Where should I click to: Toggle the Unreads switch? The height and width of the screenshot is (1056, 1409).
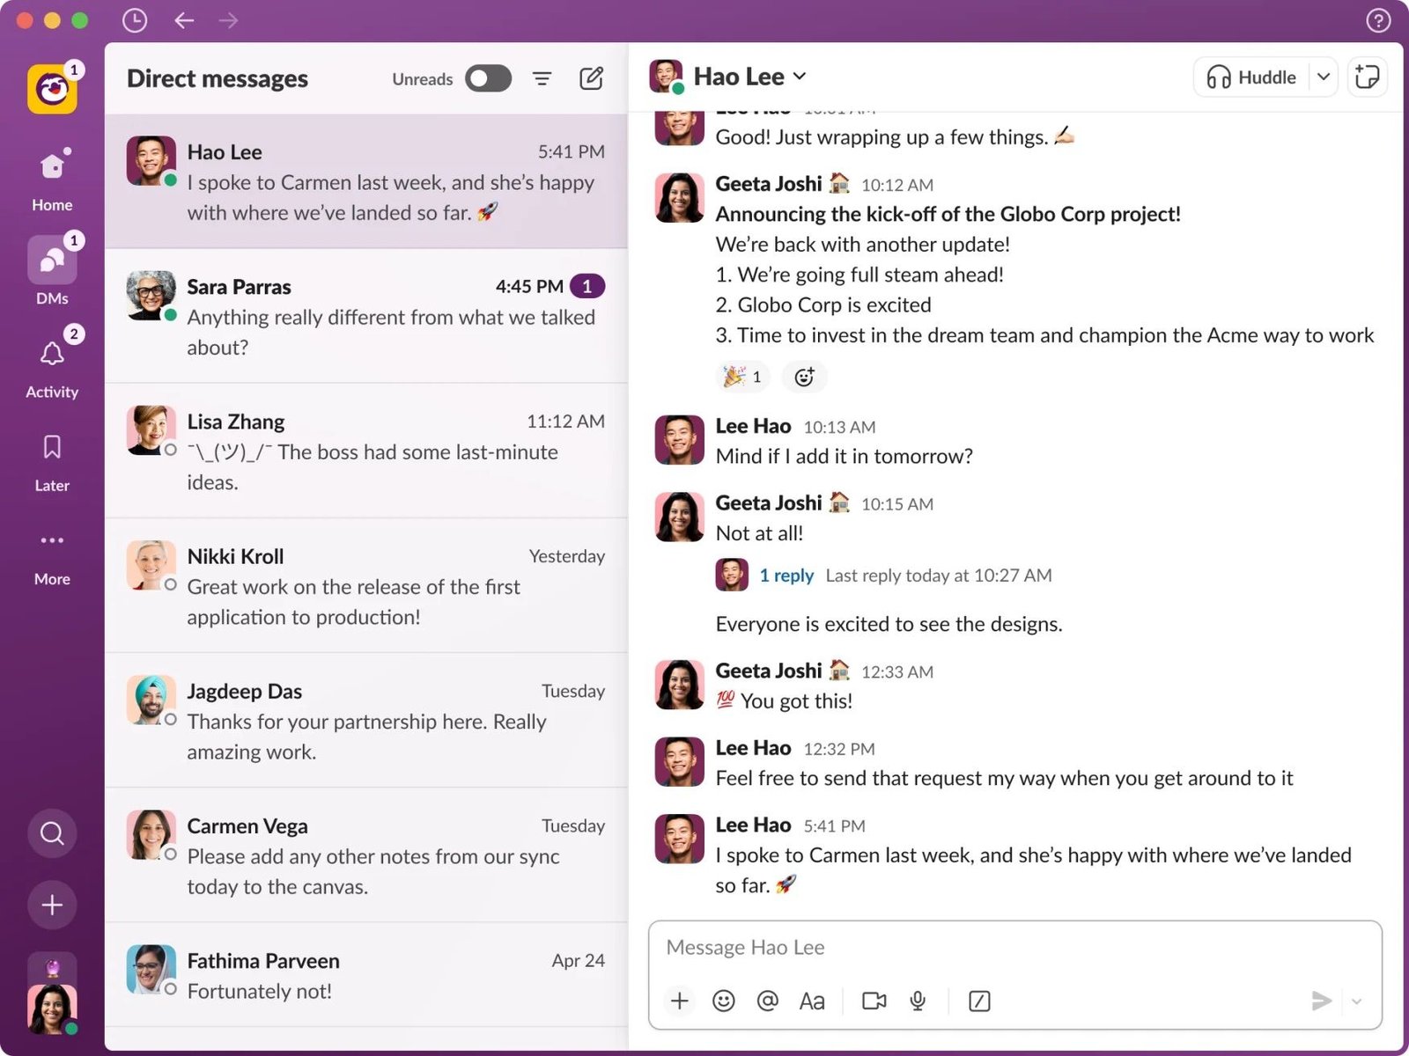[488, 78]
